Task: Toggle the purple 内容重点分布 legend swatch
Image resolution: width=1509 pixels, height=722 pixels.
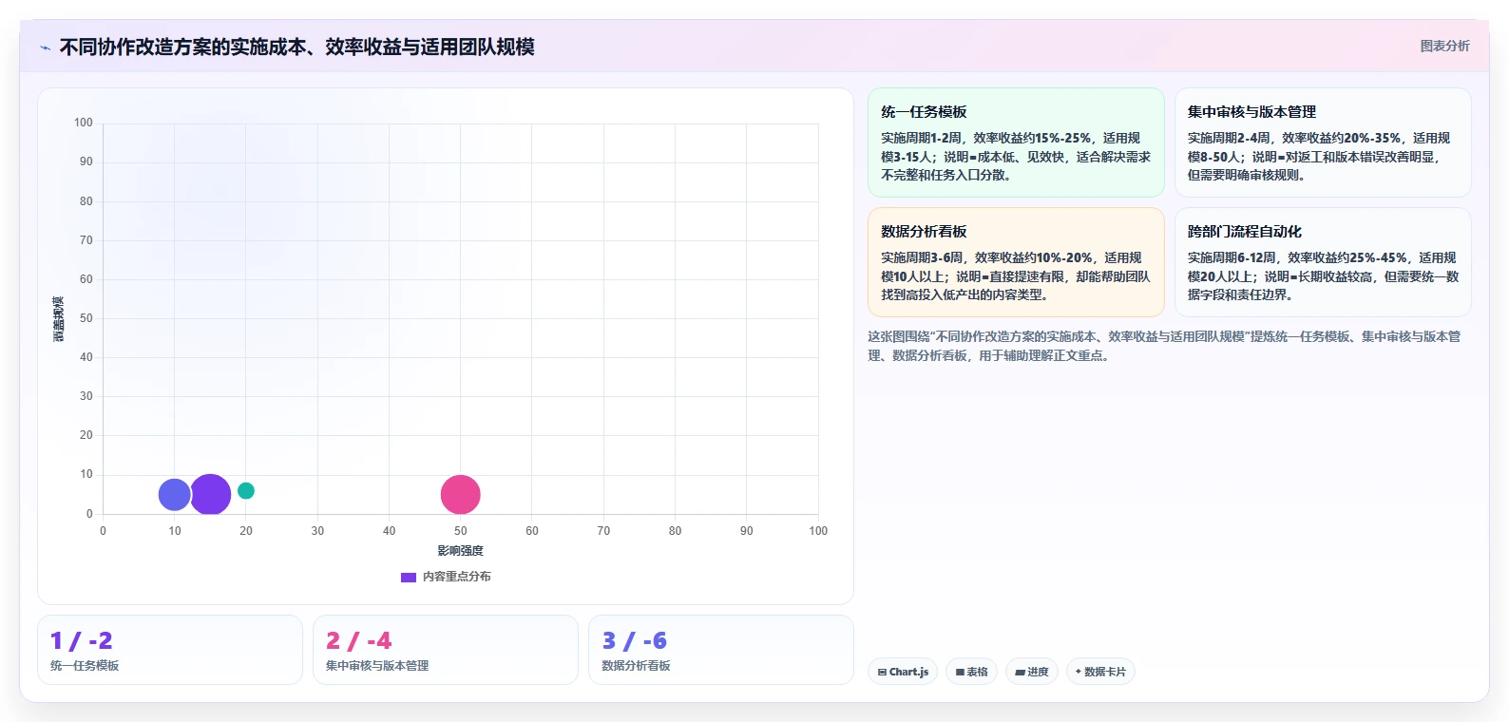Action: coord(409,577)
